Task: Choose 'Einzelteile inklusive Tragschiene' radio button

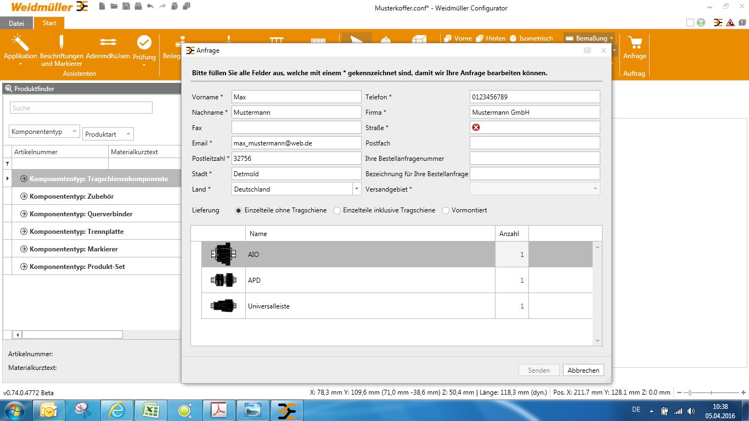Action: tap(337, 210)
